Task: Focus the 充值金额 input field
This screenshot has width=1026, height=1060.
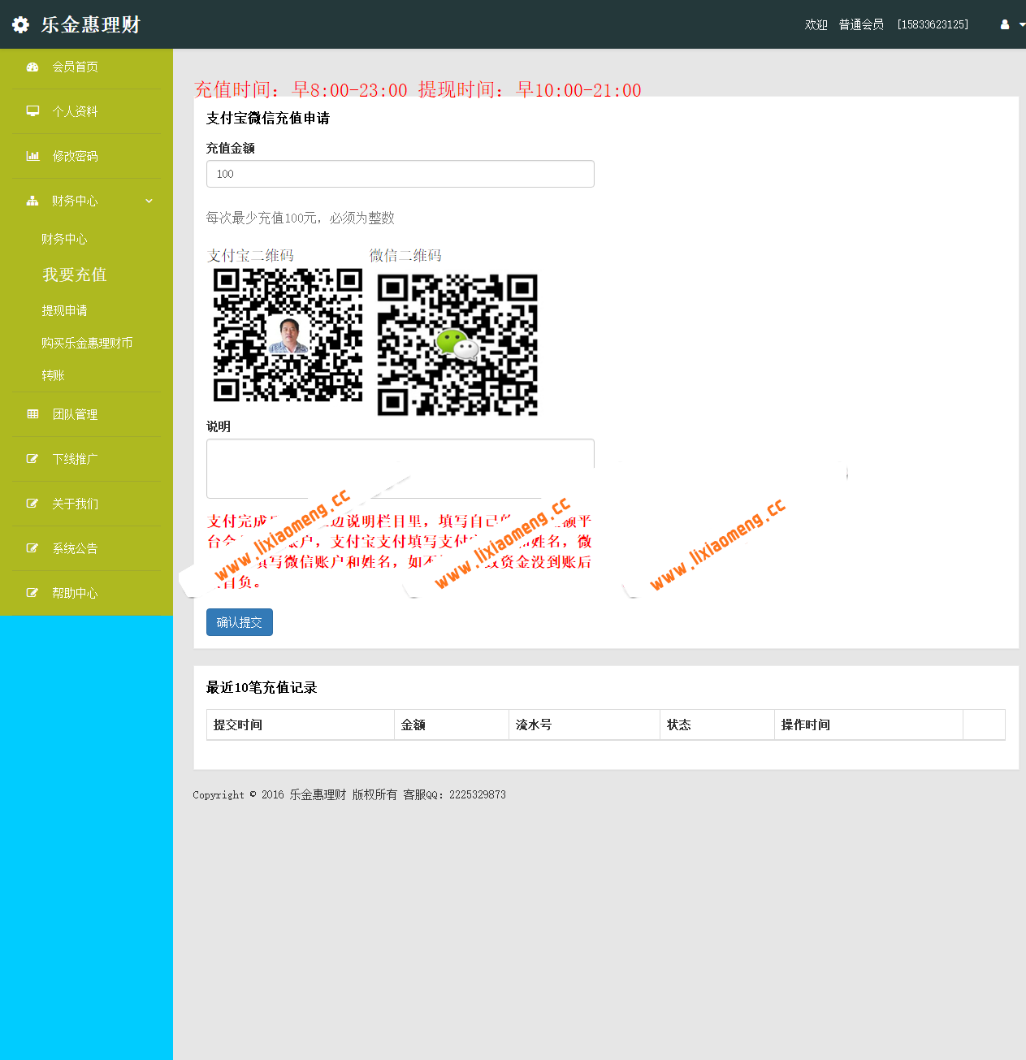Action: pyautogui.click(x=400, y=174)
